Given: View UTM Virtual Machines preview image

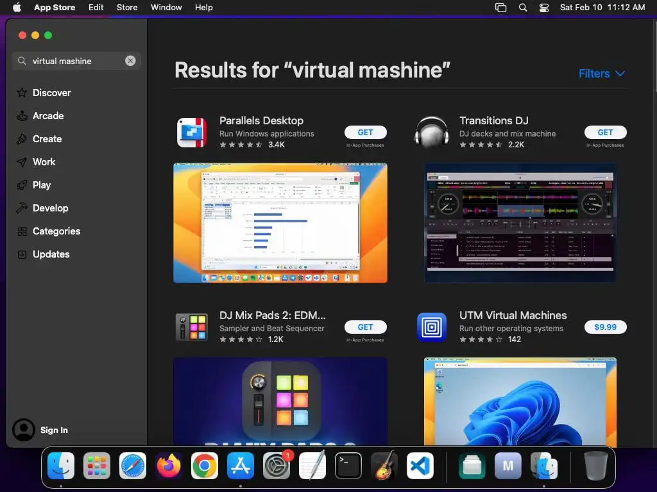Looking at the screenshot, I should (520, 401).
